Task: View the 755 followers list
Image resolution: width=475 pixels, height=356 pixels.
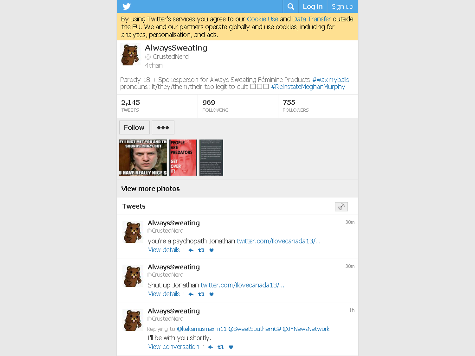Action: pos(318,106)
